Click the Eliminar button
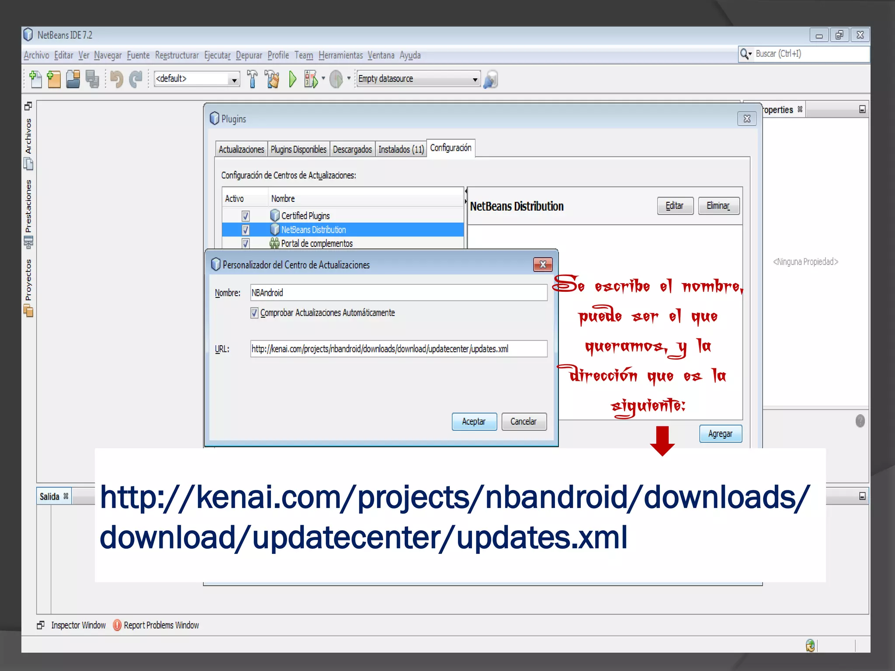This screenshot has width=895, height=671. point(718,206)
